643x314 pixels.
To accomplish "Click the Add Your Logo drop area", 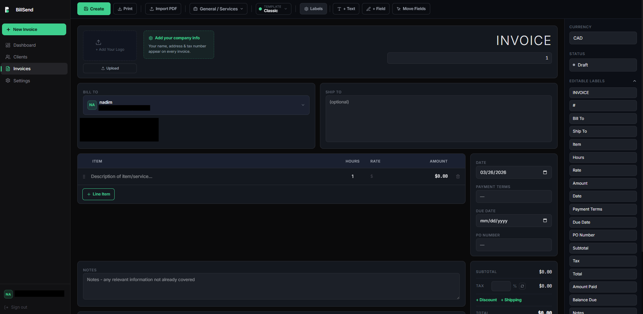I will click(x=110, y=46).
